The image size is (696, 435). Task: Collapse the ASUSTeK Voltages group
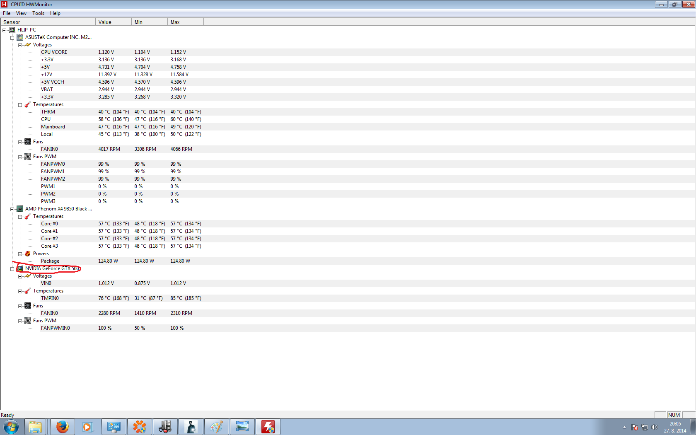(x=20, y=45)
